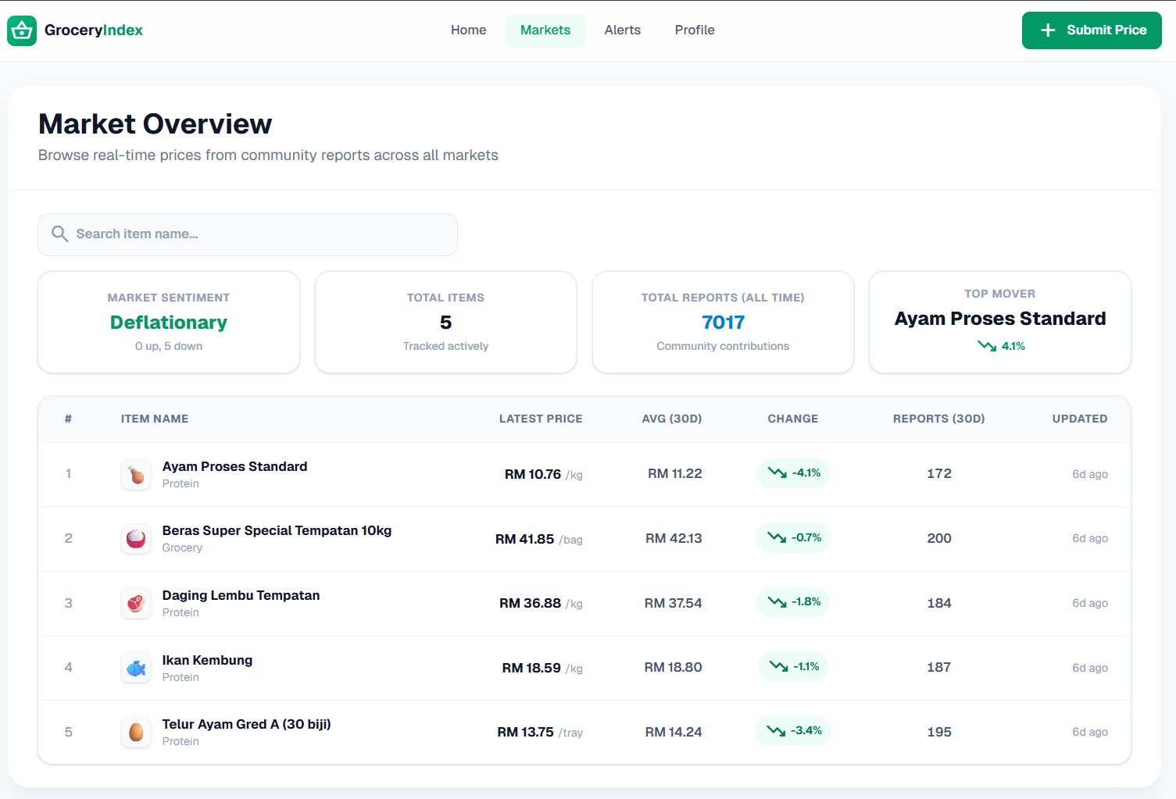Click the fish icon for Ikan Kembung
This screenshot has height=799, width=1176.
coord(136,669)
